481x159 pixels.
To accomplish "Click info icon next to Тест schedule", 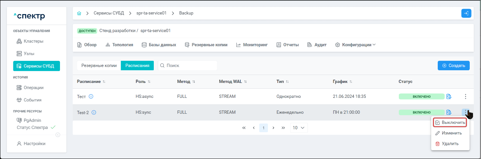I will pos(91,96).
